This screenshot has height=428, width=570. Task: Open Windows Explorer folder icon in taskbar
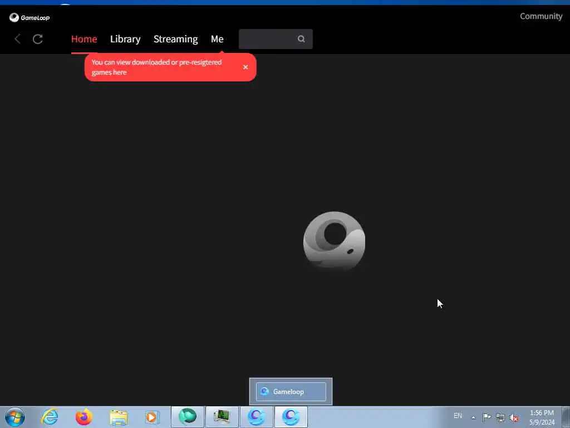[119, 417]
